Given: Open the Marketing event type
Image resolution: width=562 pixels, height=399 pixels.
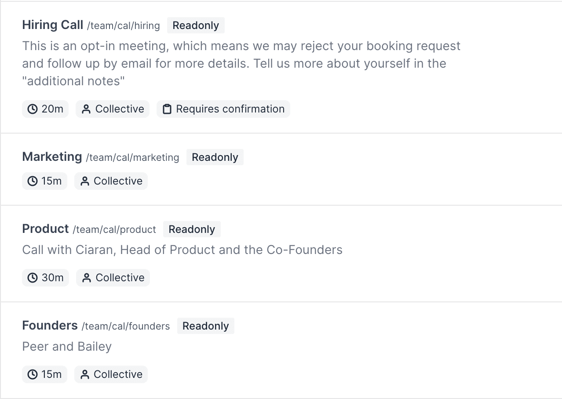Looking at the screenshot, I should (x=52, y=157).
